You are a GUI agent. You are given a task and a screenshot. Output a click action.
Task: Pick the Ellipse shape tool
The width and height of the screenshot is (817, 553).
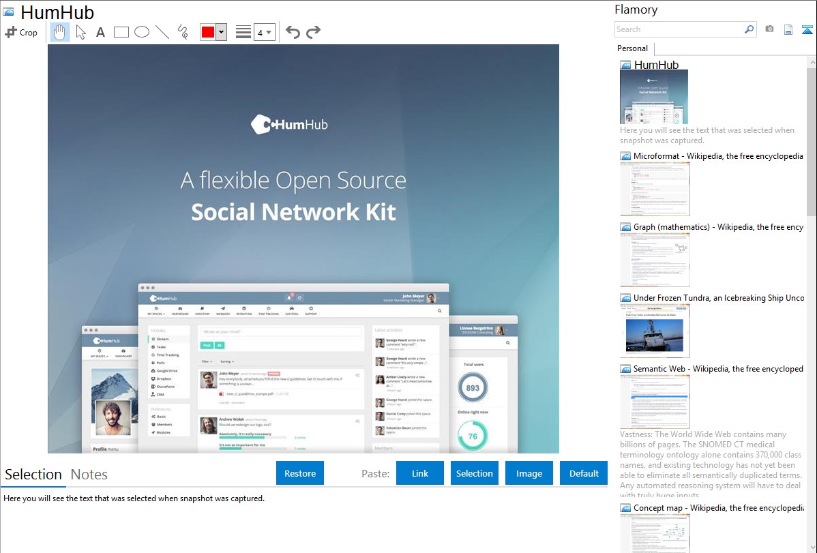[x=142, y=32]
